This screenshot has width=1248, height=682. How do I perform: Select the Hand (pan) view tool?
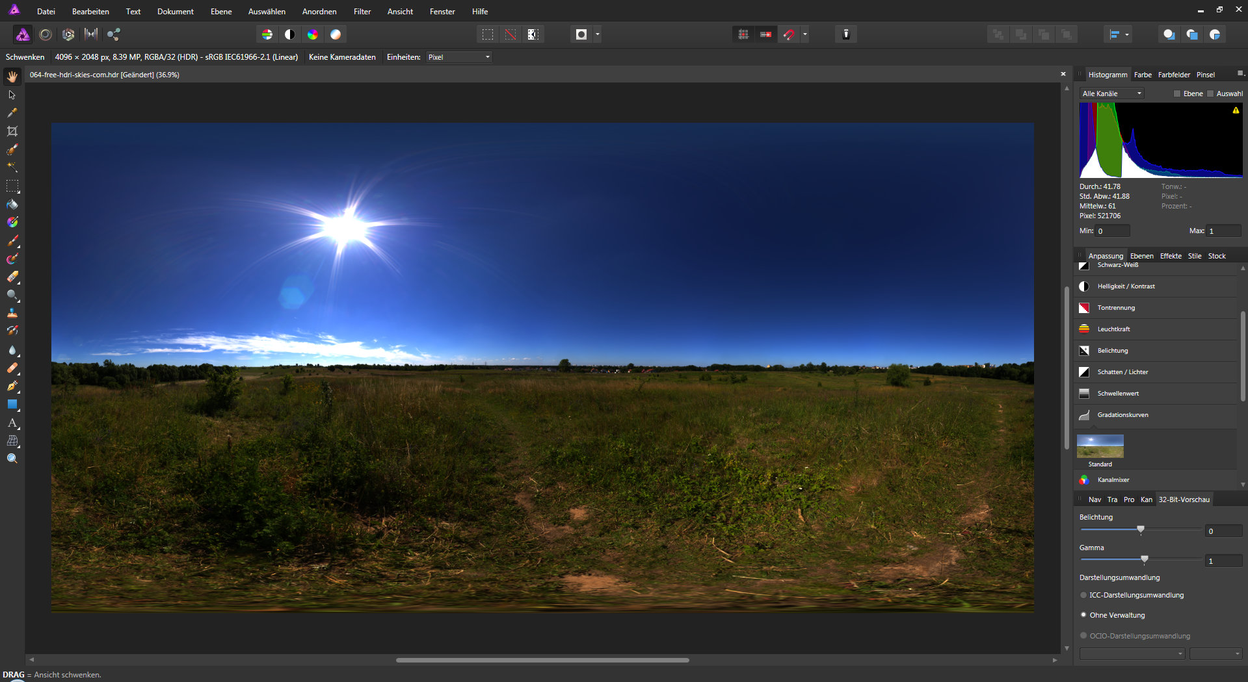[x=12, y=77]
